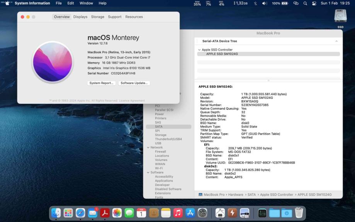Collapse the Network section in sidebar
The height and width of the screenshot is (222, 355).
148,147
